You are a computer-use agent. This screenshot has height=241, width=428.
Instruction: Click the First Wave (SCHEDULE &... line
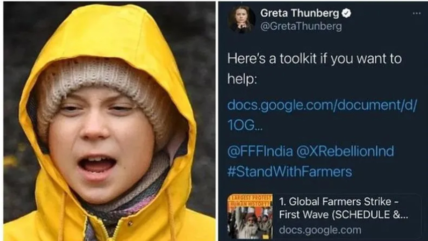tap(344, 214)
